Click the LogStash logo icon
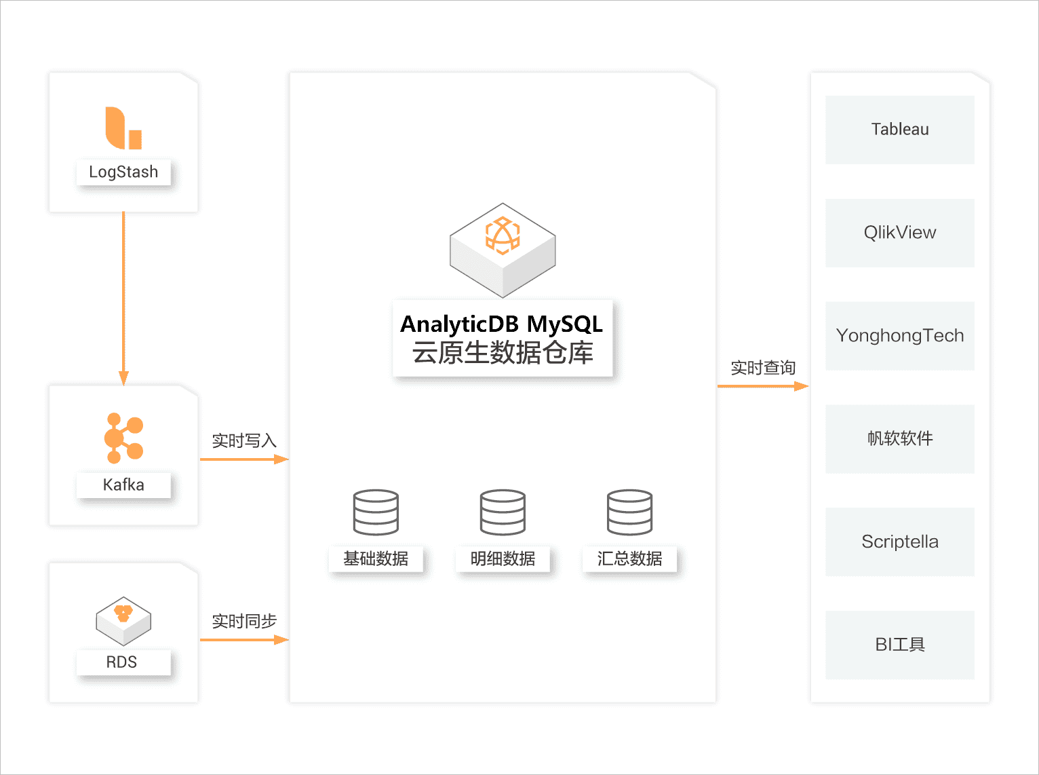The image size is (1039, 775). click(123, 128)
